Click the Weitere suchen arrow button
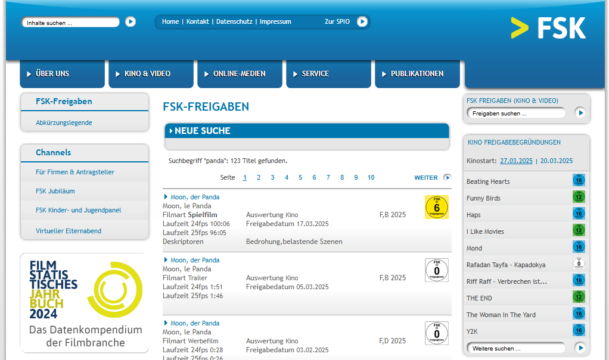This screenshot has height=360, width=609. coord(580,348)
